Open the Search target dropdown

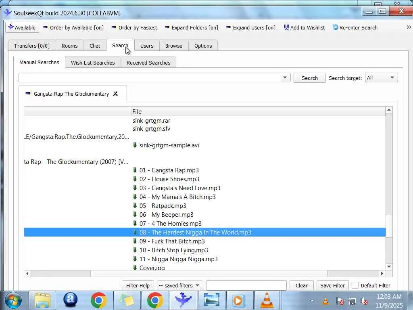(x=381, y=77)
